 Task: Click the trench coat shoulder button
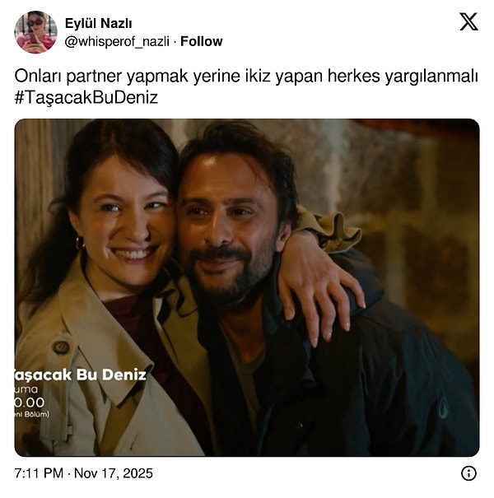[x=60, y=347]
